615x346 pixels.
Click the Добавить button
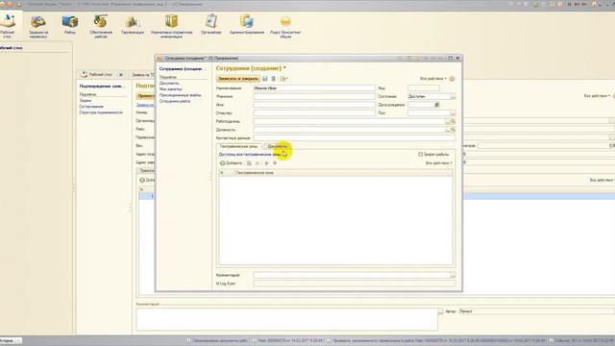pos(232,163)
